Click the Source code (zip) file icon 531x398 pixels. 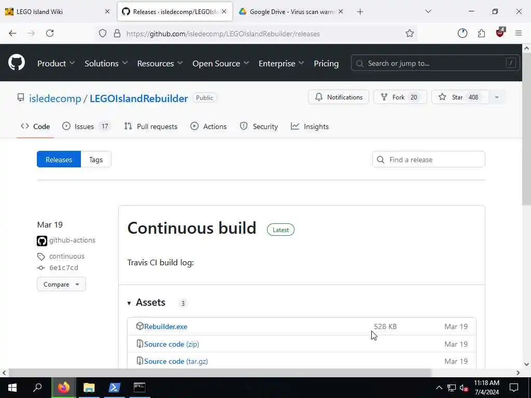pos(139,344)
